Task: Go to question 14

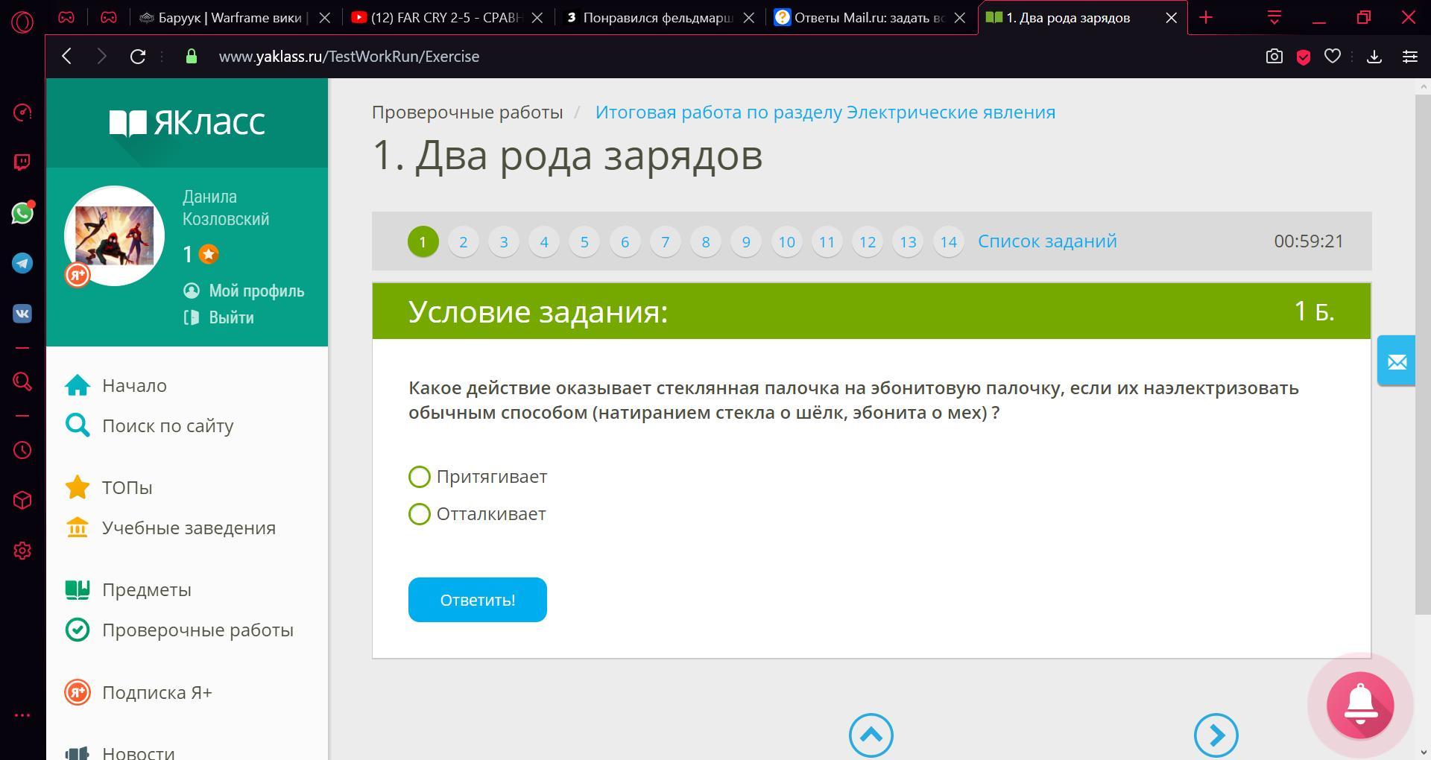Action: click(948, 241)
